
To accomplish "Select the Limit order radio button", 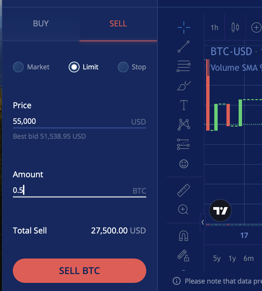I will 74,67.
